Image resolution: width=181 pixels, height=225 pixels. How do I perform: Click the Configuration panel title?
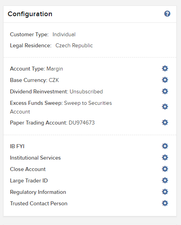tap(30, 14)
